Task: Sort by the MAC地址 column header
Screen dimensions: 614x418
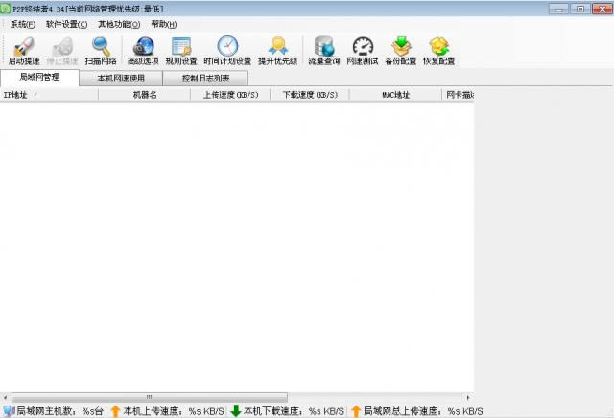Action: pos(395,95)
